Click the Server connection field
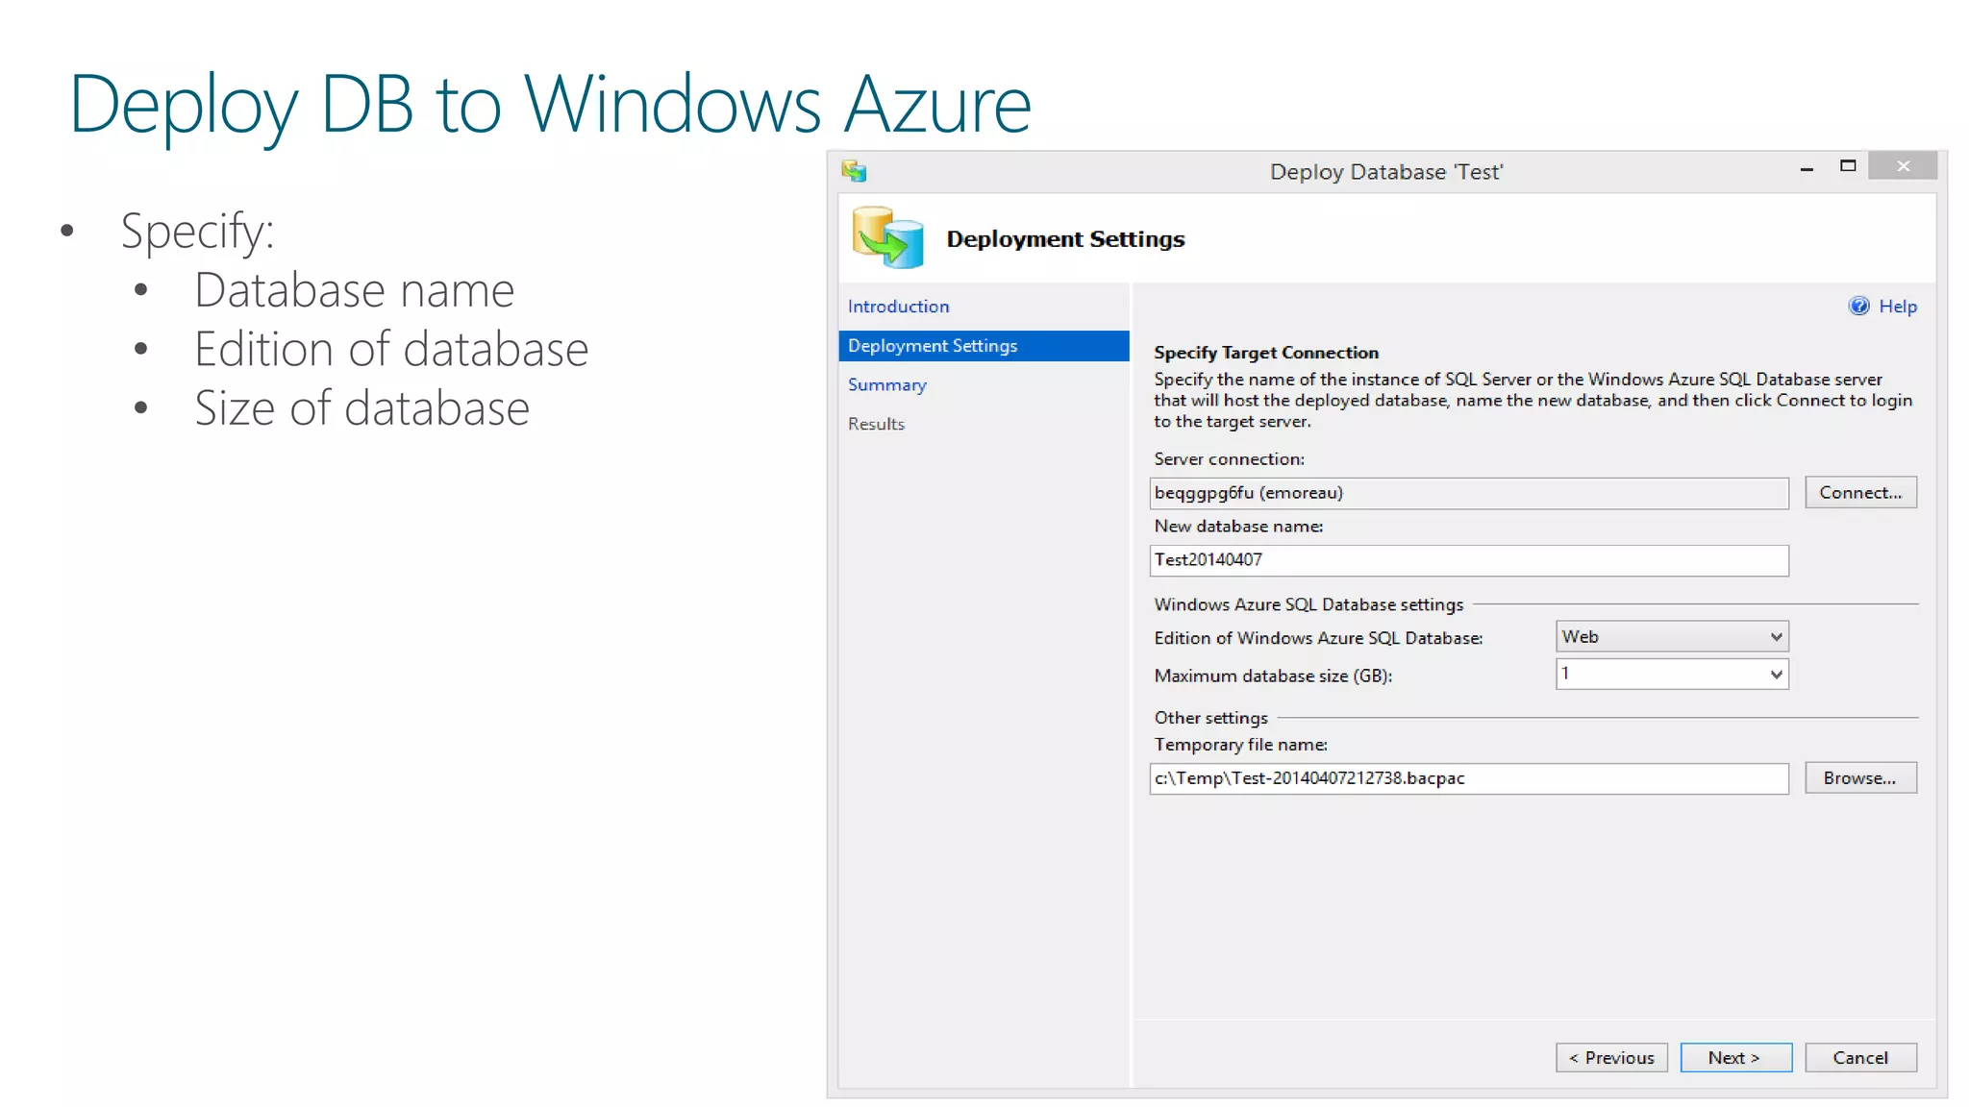The height and width of the screenshot is (1107, 1969). (x=1469, y=493)
